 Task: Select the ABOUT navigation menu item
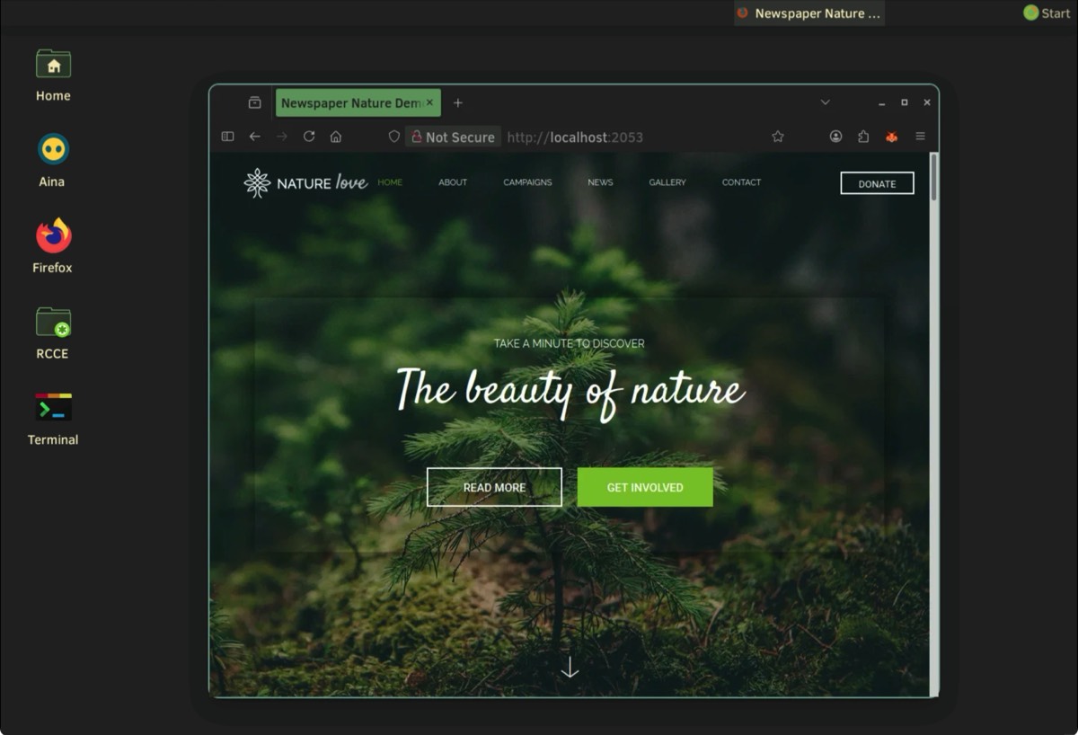pos(453,182)
